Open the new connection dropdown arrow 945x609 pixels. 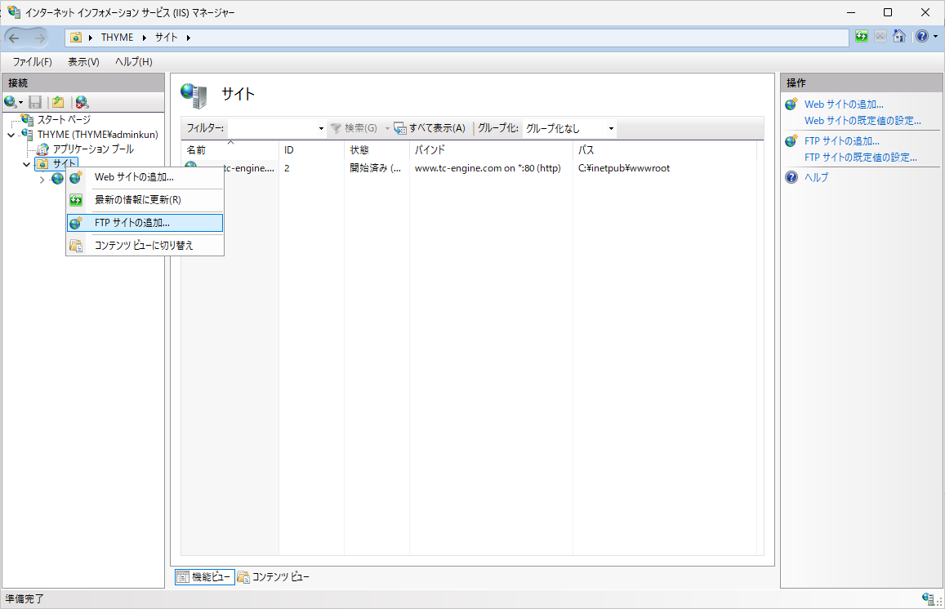20,102
